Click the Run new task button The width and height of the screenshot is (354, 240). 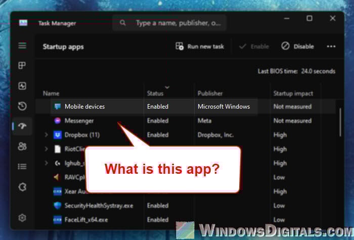coord(200,46)
